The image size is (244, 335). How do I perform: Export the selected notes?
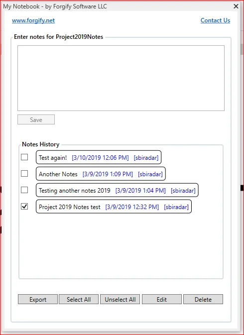point(38,299)
